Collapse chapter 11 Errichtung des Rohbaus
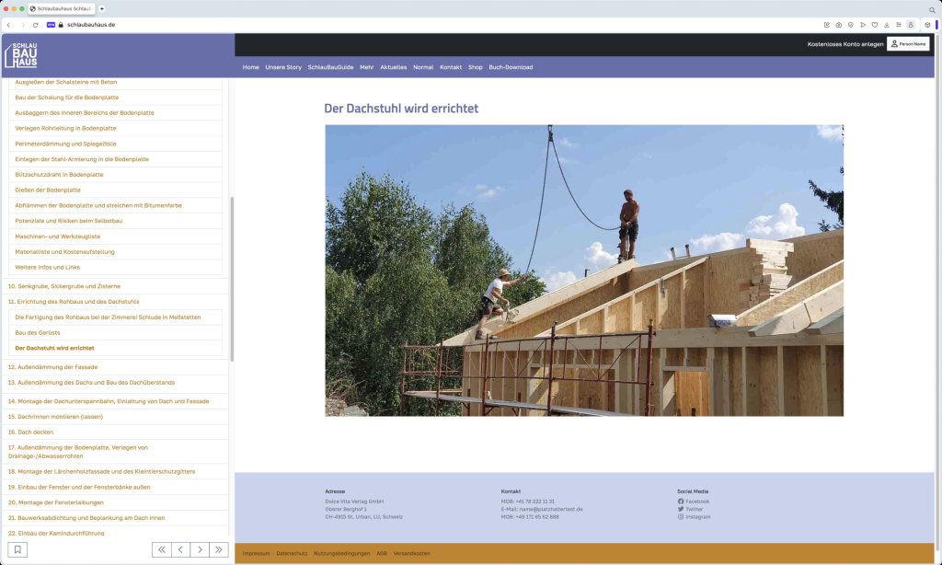Screen dimensions: 942x565 tap(74, 302)
